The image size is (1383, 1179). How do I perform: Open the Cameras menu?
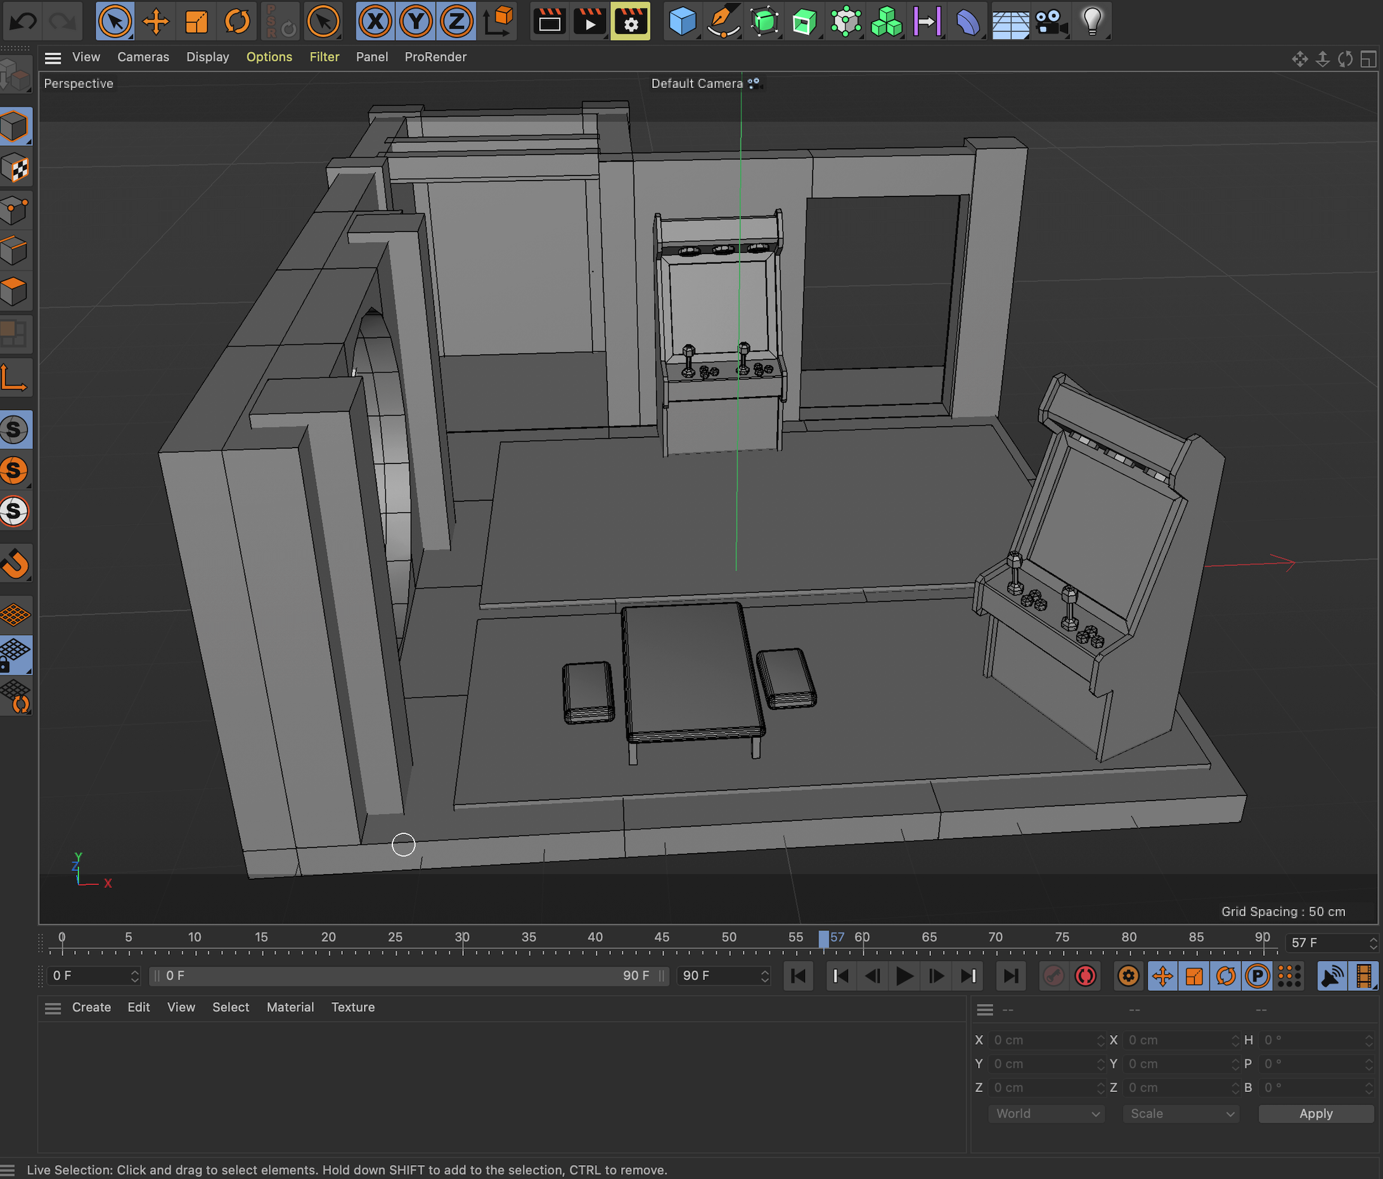(143, 57)
